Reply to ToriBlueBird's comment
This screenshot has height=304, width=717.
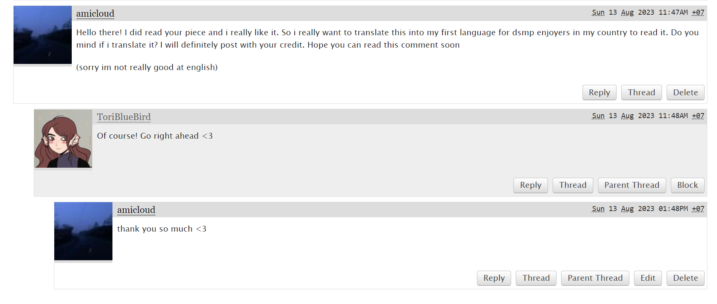click(530, 185)
